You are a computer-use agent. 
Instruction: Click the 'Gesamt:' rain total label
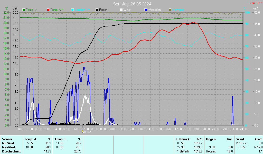click(x=211, y=151)
